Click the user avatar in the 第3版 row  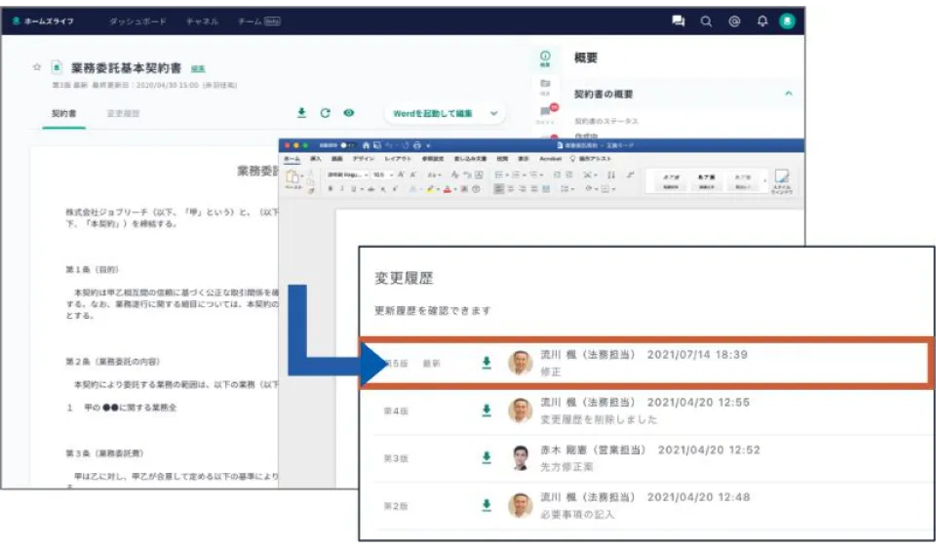click(x=521, y=457)
